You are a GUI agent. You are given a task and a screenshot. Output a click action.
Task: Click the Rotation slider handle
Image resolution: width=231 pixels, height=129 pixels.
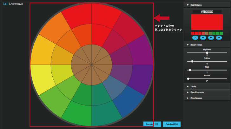[x=188, y=79]
